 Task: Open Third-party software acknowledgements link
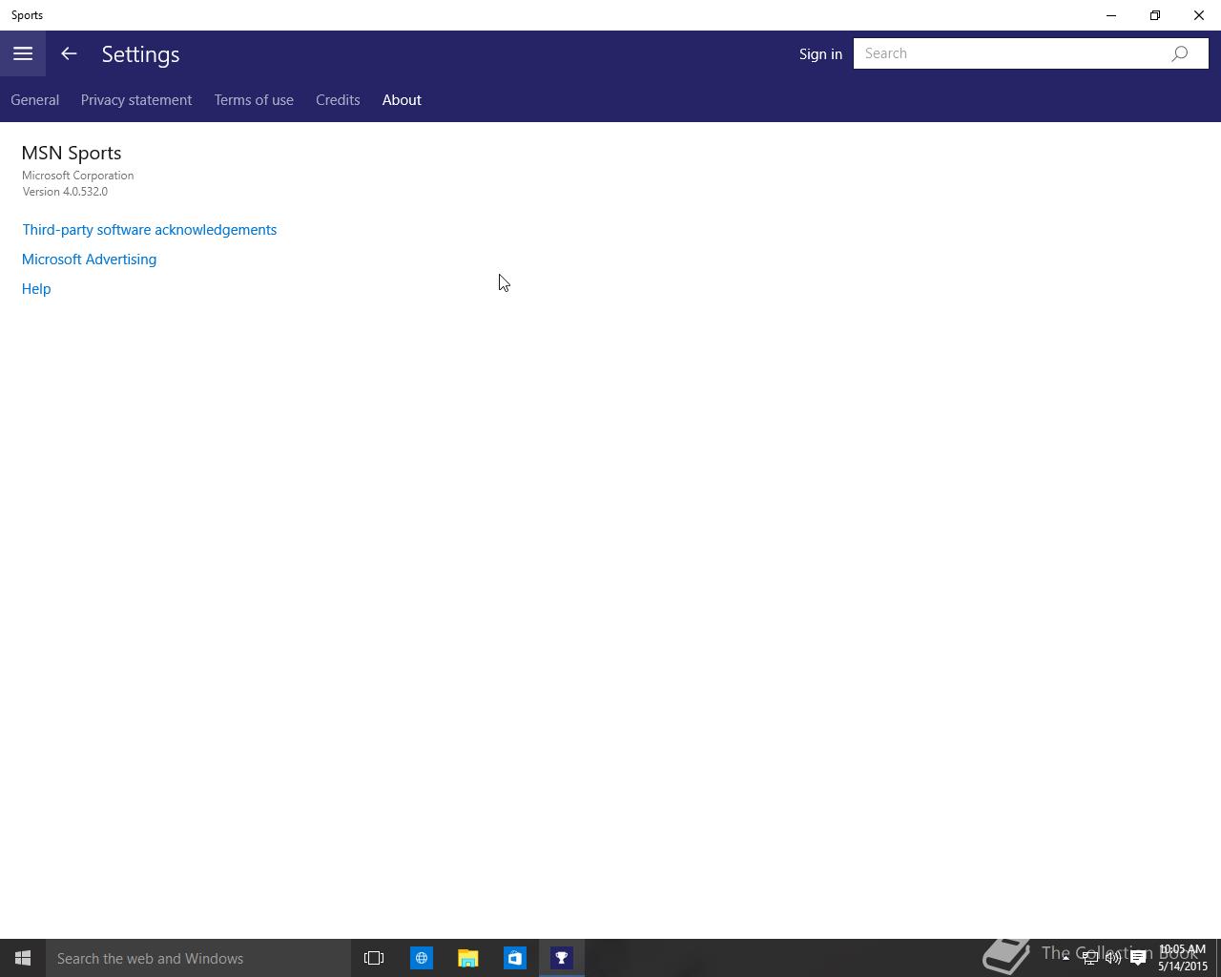coord(150,230)
